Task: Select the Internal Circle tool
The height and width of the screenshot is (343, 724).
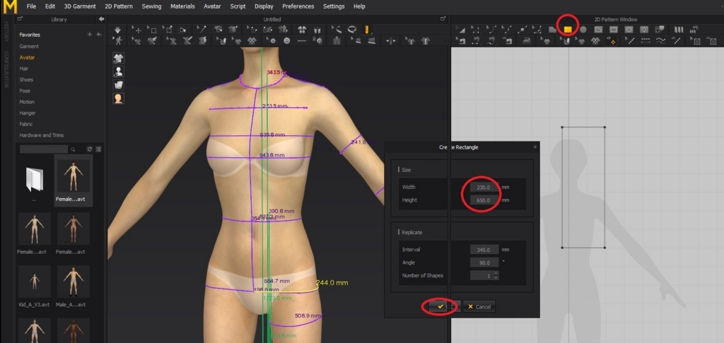Action: pos(629,30)
